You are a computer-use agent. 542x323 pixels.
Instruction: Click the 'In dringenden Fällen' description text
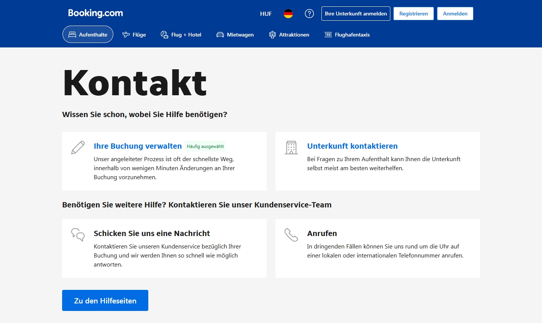[x=385, y=251]
